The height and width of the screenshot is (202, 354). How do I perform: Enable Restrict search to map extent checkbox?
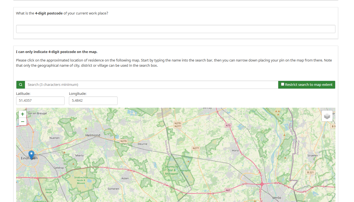(283, 84)
